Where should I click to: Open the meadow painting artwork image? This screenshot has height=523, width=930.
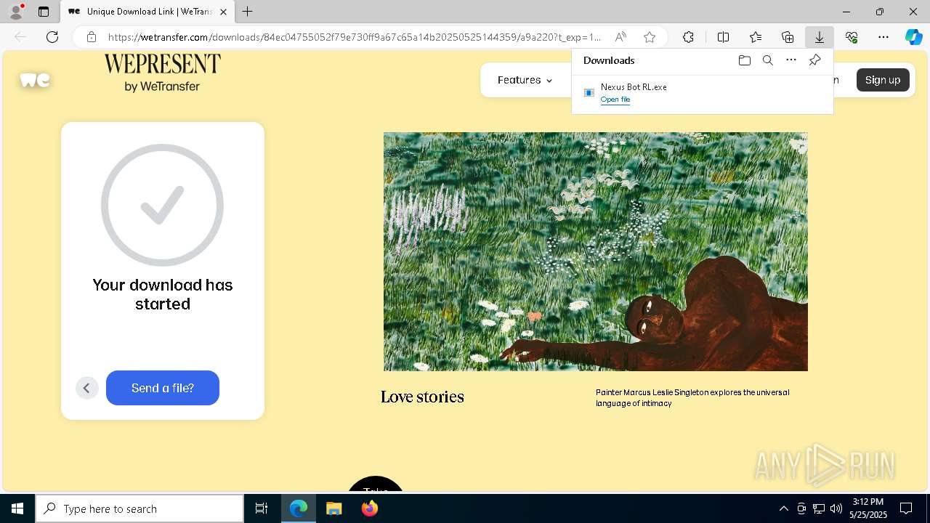(x=596, y=251)
